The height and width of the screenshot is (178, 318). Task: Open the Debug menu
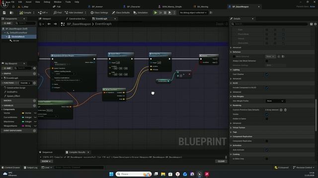[47, 2]
